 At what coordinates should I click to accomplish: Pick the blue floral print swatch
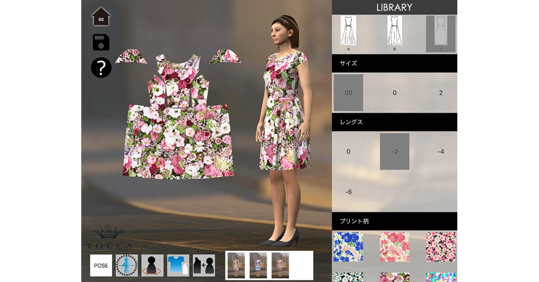(x=348, y=247)
